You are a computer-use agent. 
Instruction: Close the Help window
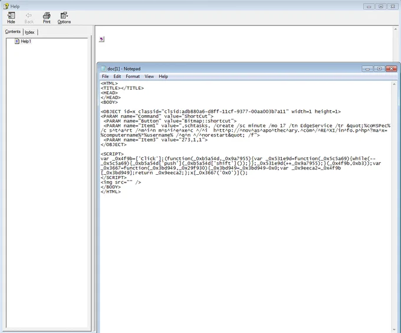[x=393, y=6]
